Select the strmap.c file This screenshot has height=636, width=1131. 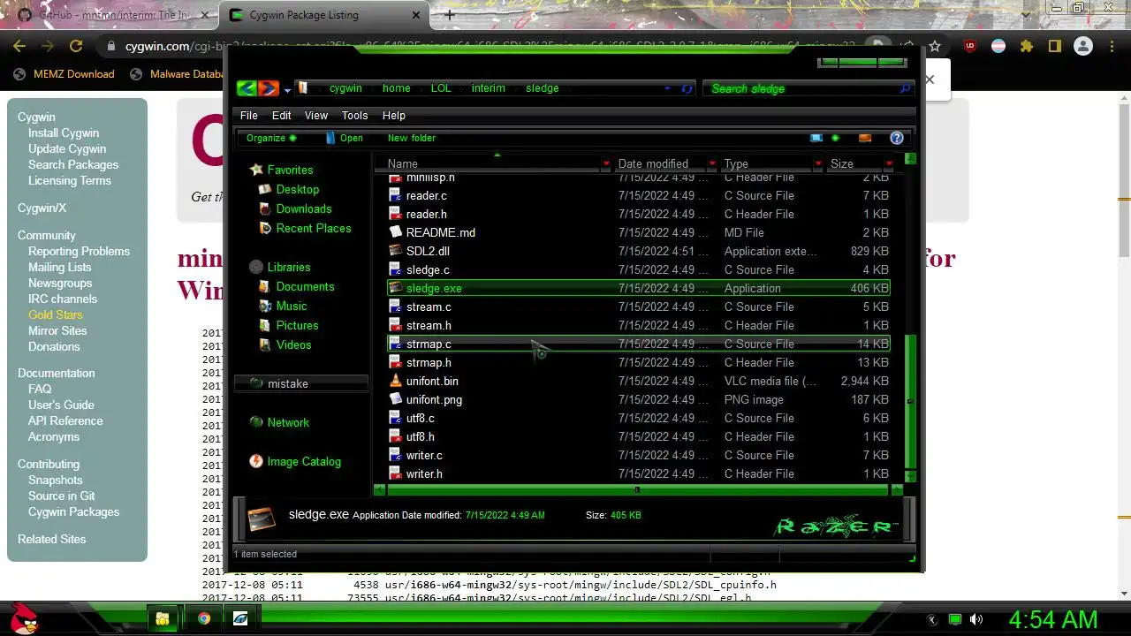tap(639, 344)
